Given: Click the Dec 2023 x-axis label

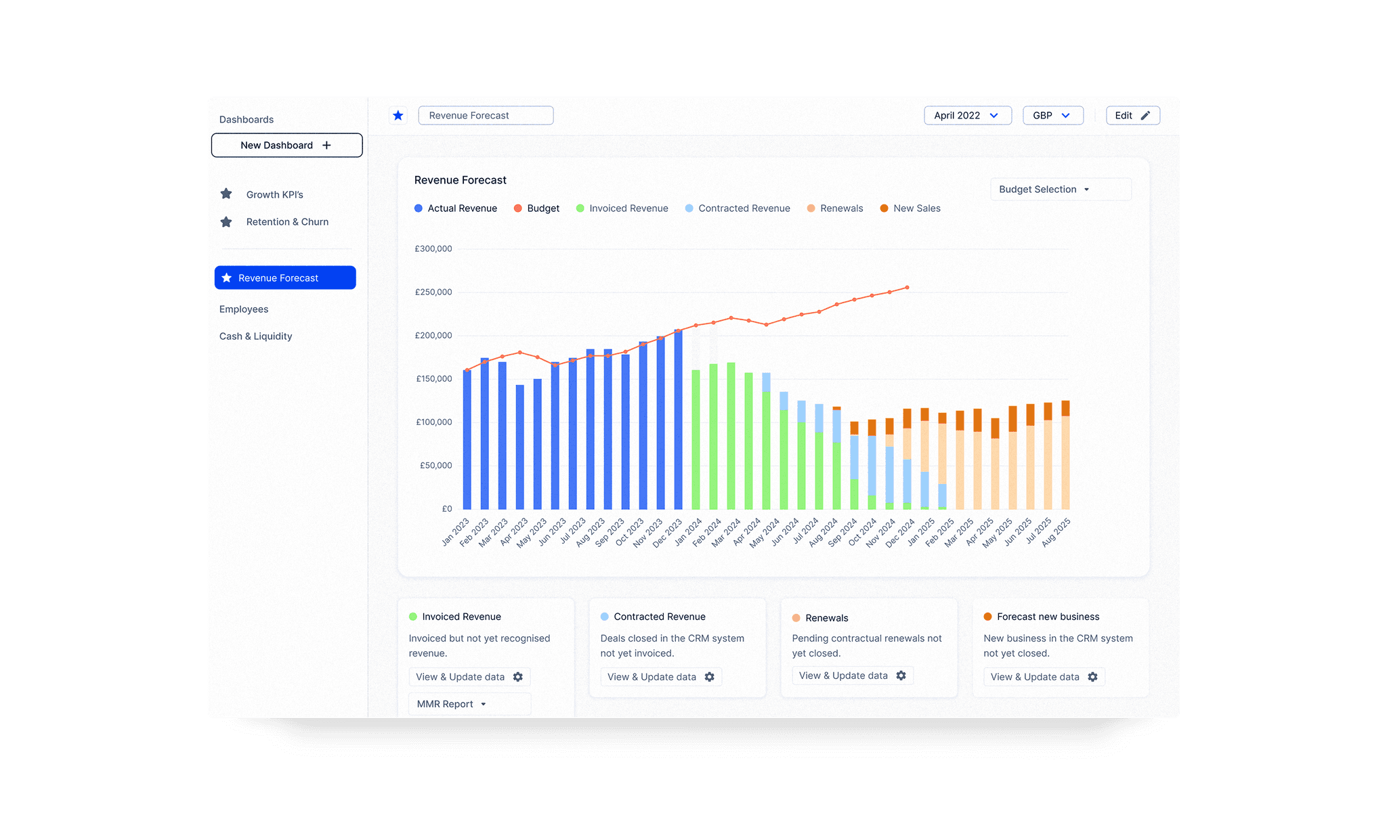Looking at the screenshot, I should [668, 533].
